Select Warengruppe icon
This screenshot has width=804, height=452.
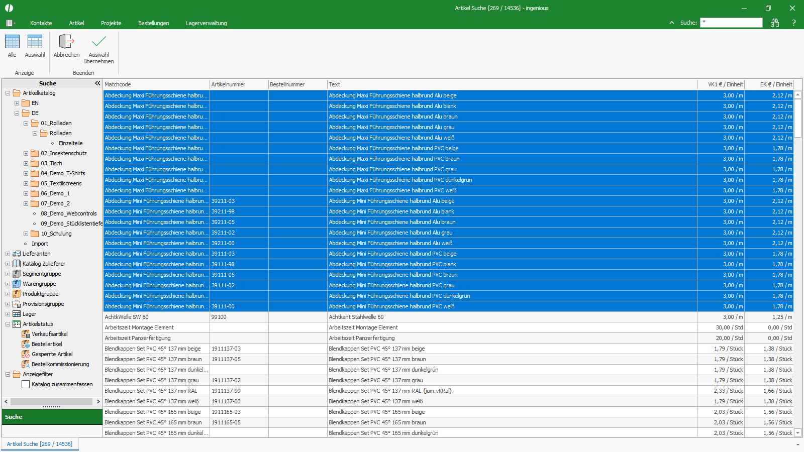(x=17, y=284)
